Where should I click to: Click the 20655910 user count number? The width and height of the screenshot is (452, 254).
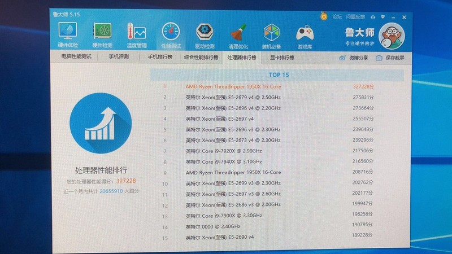[111, 191]
